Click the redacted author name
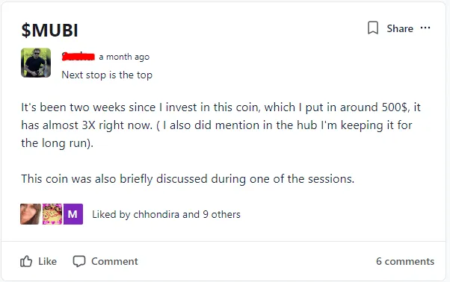450x282 pixels. pos(78,57)
